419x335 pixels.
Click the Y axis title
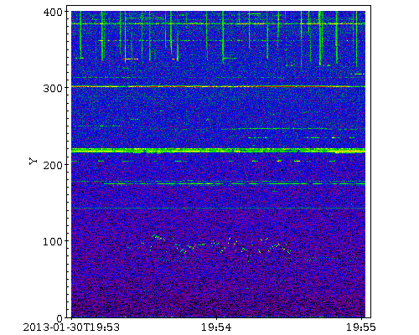point(34,161)
